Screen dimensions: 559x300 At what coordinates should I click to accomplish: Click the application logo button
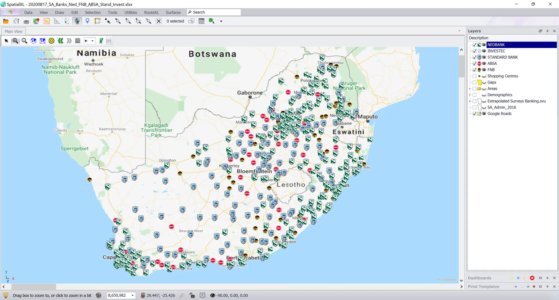tap(10, 12)
